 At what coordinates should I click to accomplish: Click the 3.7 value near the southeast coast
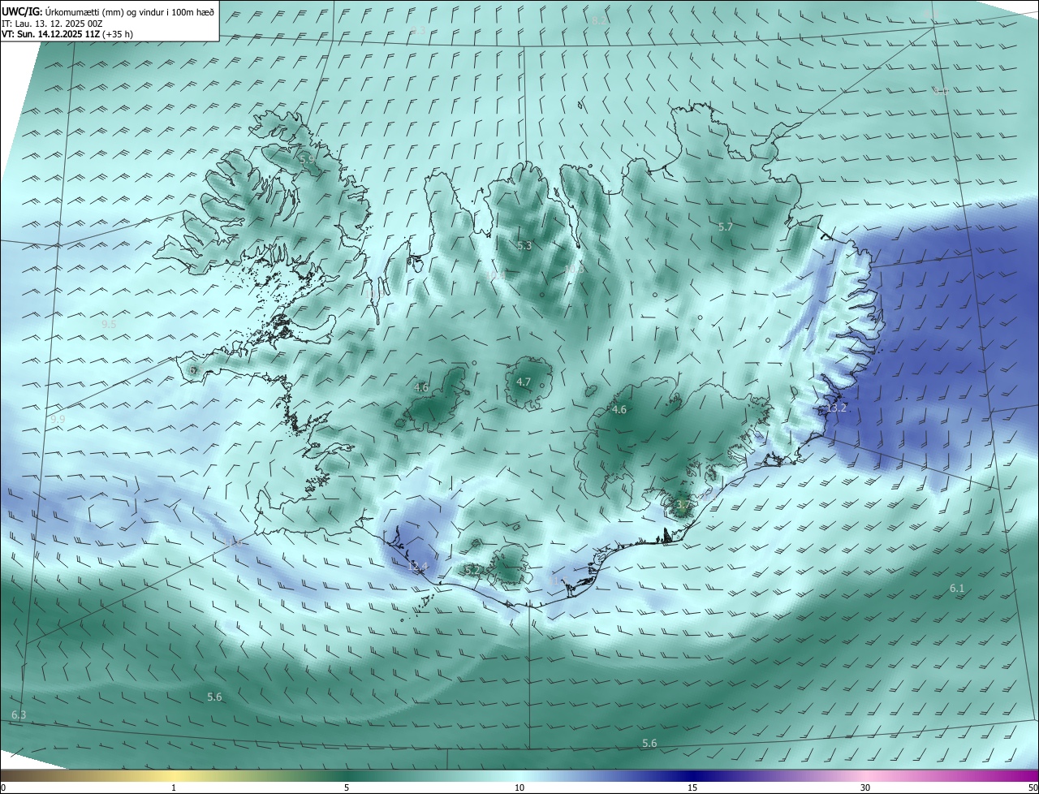(683, 505)
